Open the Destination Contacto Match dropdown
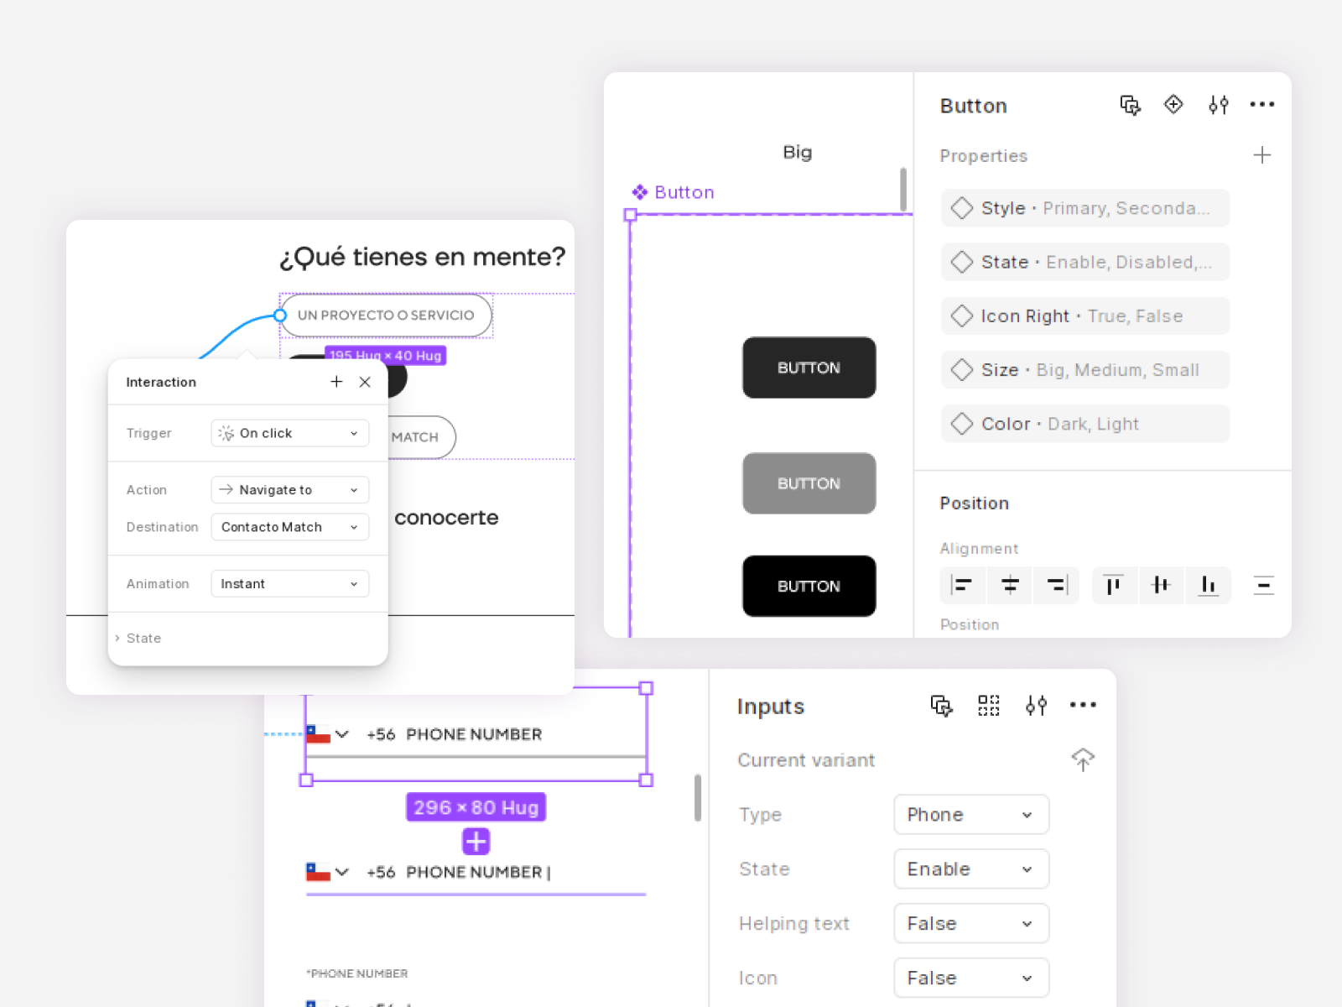The width and height of the screenshot is (1342, 1007). coord(289,527)
